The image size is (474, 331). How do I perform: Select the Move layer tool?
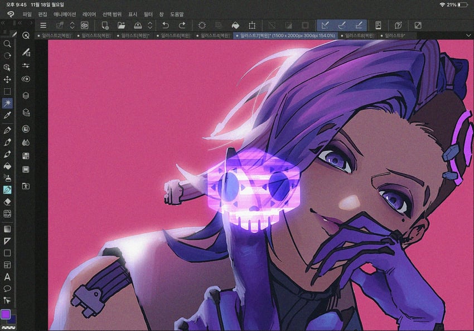pos(7,80)
